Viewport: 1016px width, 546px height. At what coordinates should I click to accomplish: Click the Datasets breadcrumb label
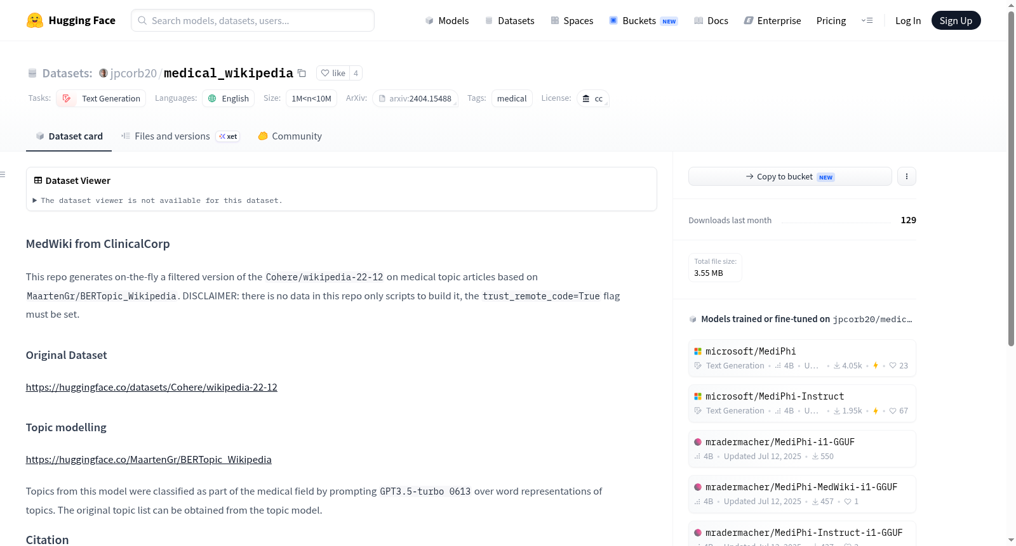click(67, 74)
